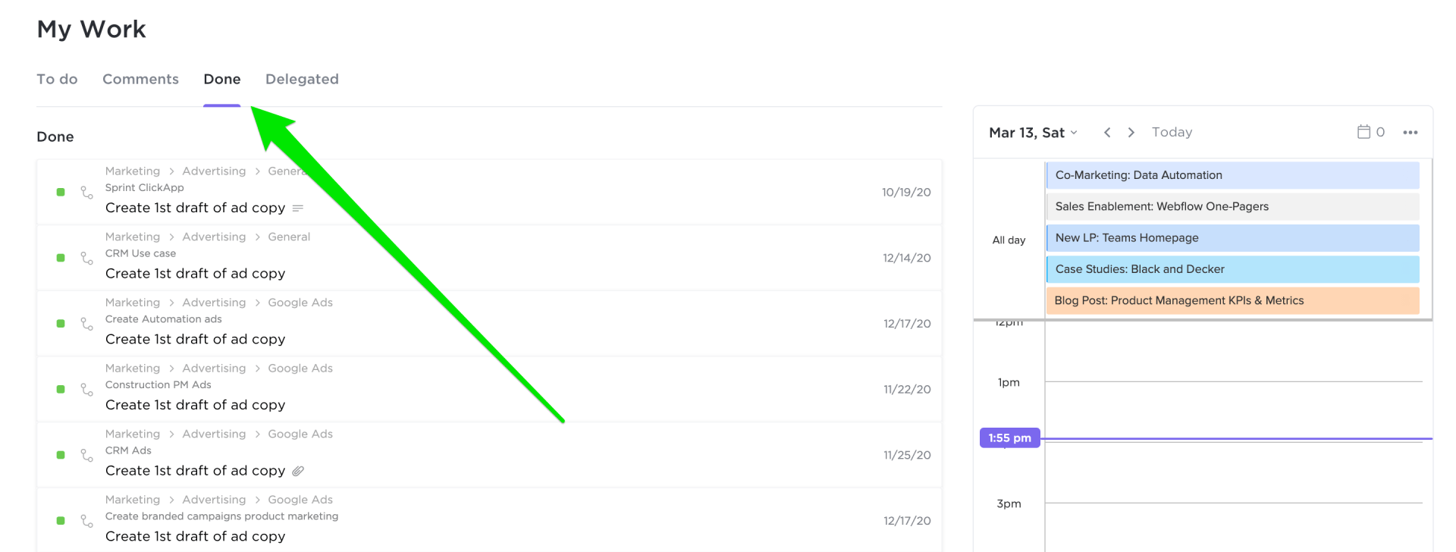This screenshot has height=552, width=1456.
Task: Open Google Ads breadcrumb on Construction PM Ads row
Action: (300, 369)
